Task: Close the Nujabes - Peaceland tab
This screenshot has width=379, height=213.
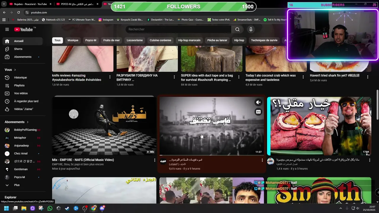Action: pos(50,4)
